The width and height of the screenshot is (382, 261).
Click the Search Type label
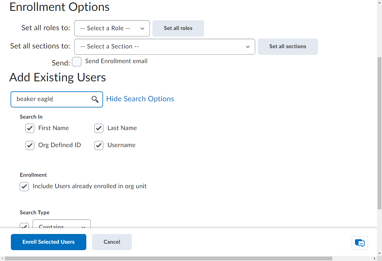click(35, 213)
